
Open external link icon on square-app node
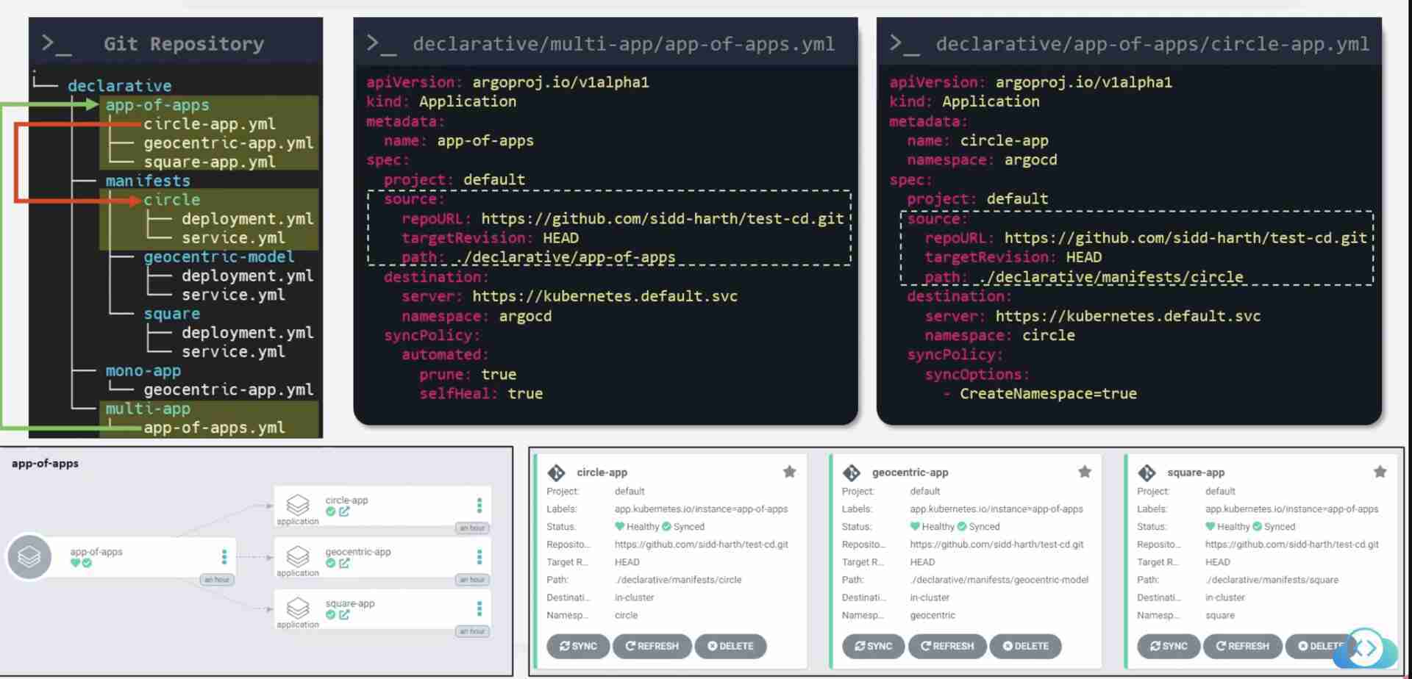pos(344,614)
